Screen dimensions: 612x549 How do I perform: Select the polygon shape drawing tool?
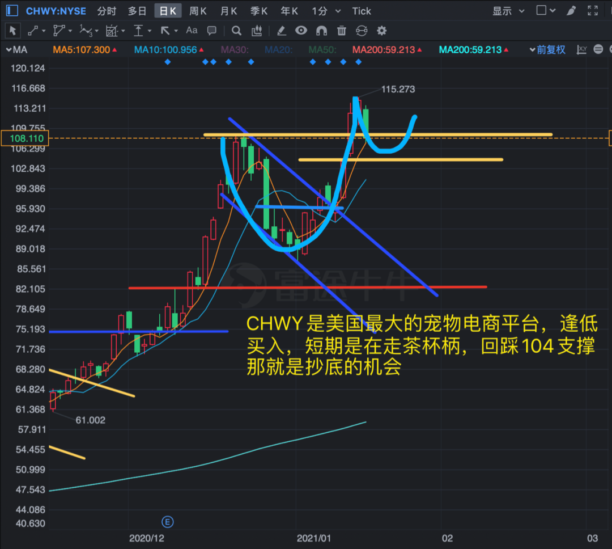(59, 31)
